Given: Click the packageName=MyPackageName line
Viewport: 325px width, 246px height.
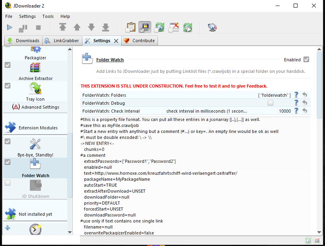Looking at the screenshot, I should (x=117, y=179).
